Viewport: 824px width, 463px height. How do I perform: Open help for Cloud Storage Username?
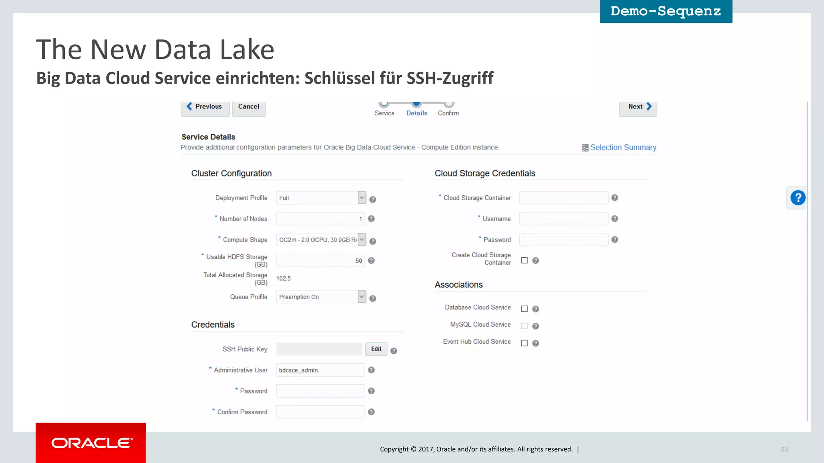615,219
